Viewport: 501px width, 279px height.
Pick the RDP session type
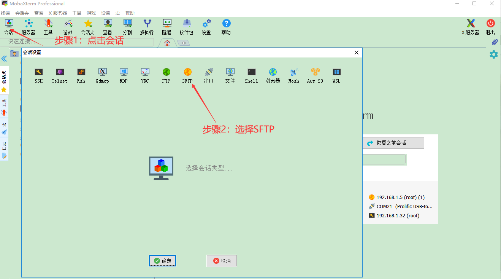(124, 75)
